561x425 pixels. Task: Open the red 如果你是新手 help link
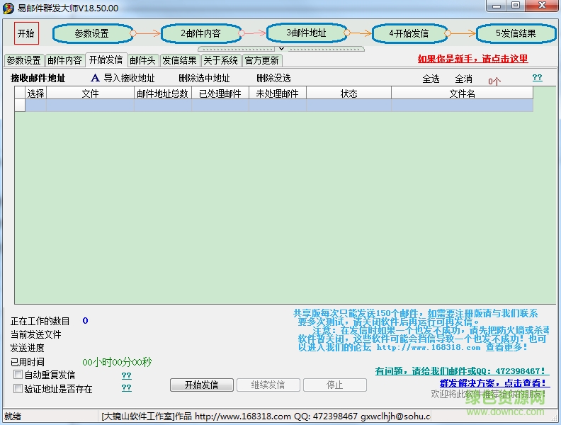point(472,59)
